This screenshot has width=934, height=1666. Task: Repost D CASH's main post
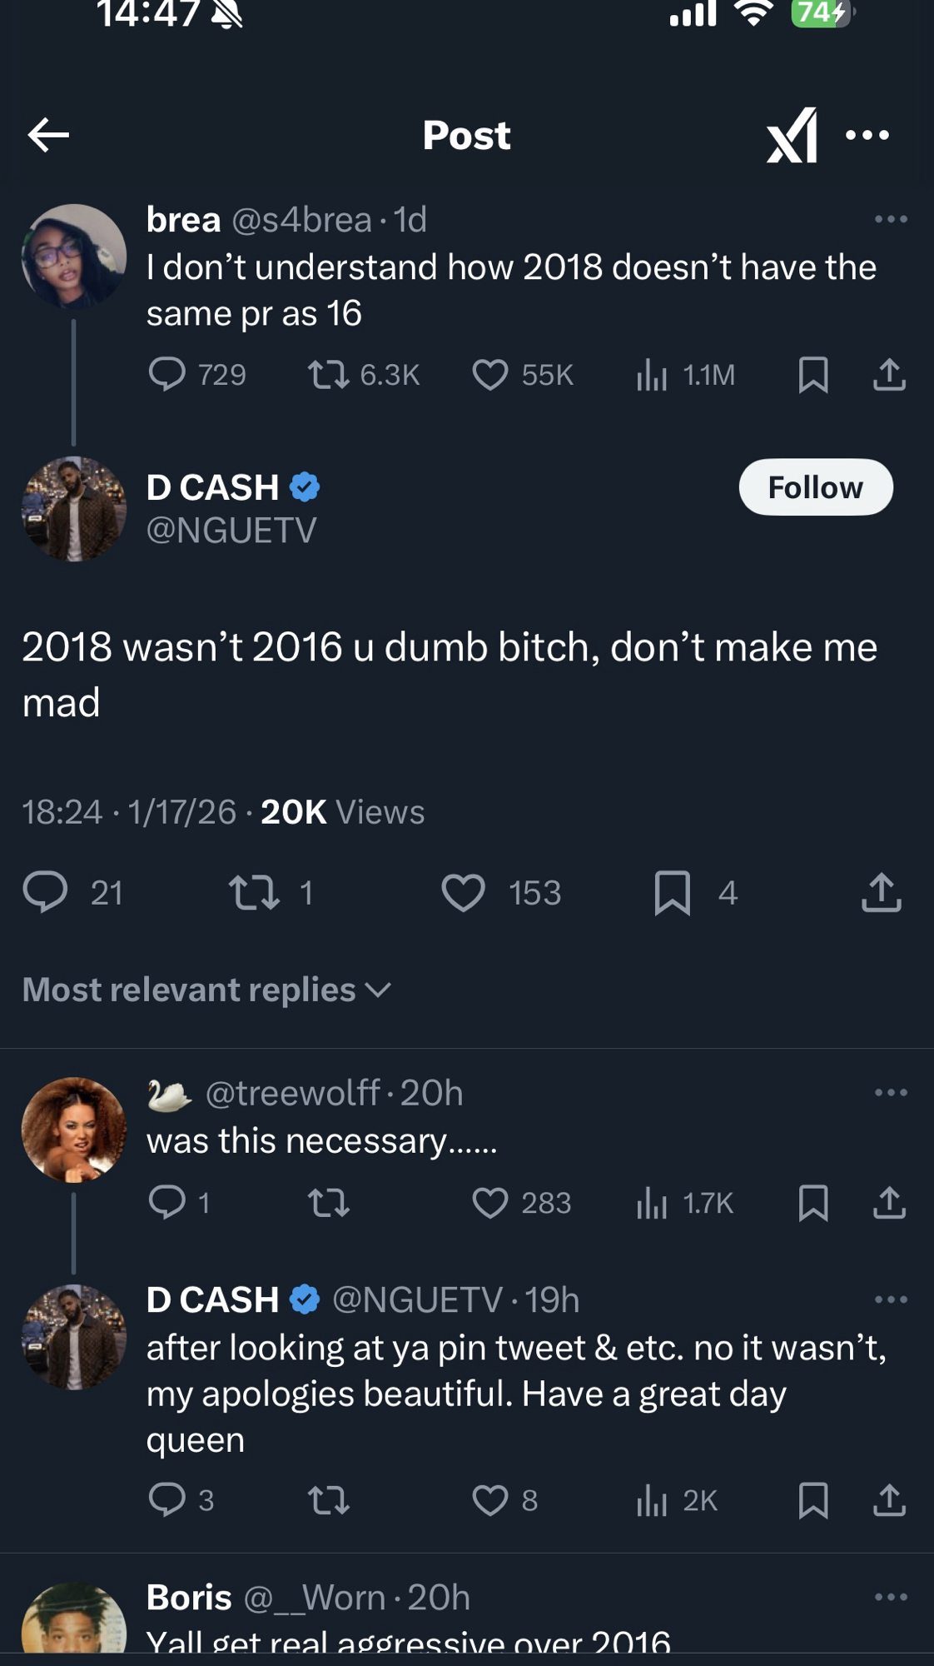click(254, 893)
